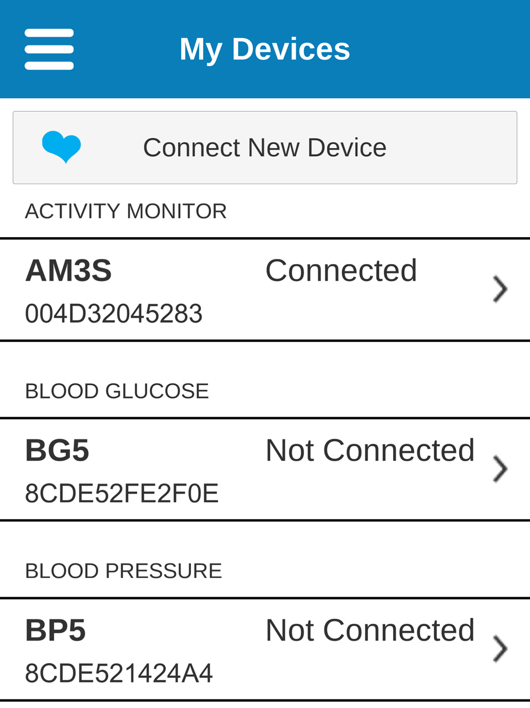Click serial number 004D32045283

(113, 314)
